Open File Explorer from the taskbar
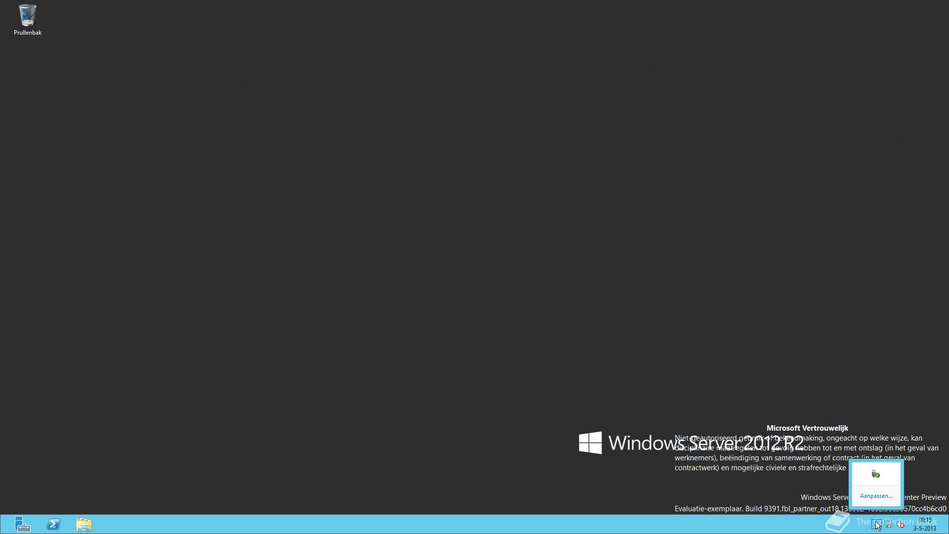949x534 pixels. [x=84, y=524]
